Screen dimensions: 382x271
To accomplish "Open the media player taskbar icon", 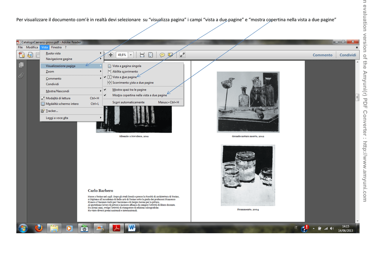I will [x=69, y=228].
